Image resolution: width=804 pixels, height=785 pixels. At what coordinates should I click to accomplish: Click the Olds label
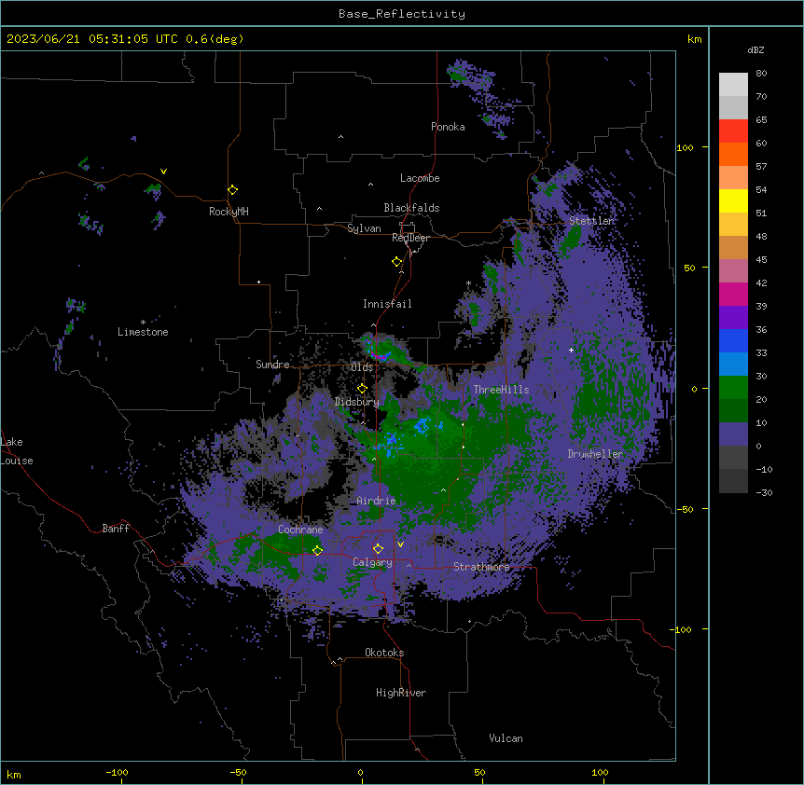coord(362,367)
